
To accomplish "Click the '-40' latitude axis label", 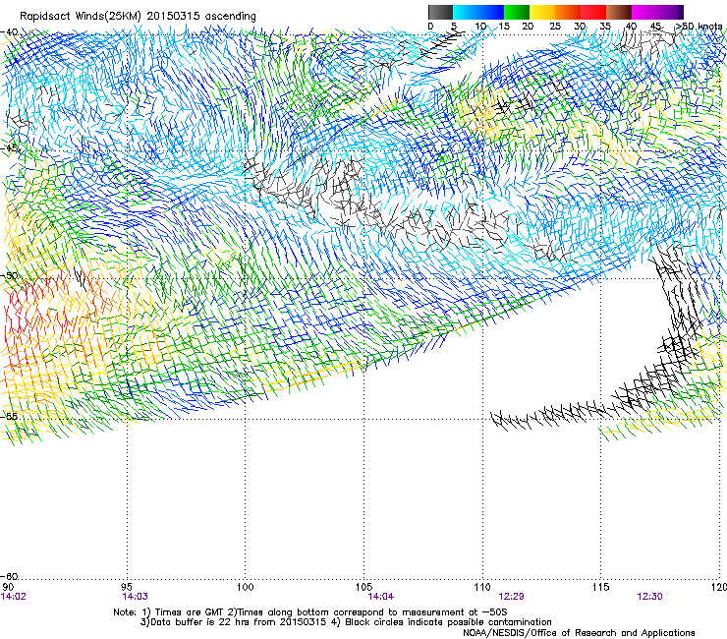I will (x=9, y=32).
